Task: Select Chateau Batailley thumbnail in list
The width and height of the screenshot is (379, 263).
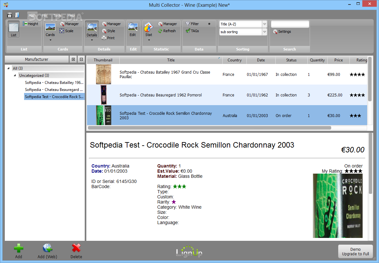Action: click(103, 74)
